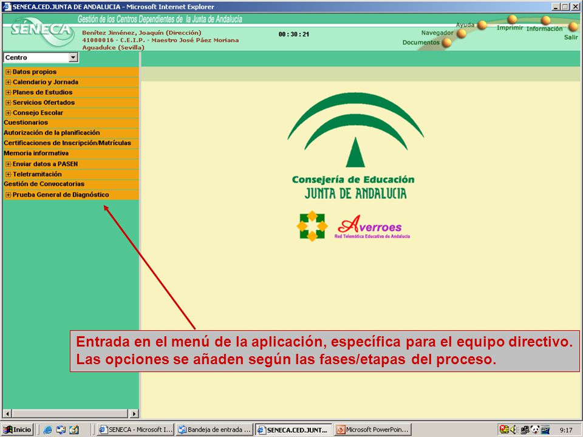Click the taskbar clock showing 9:17
This screenshot has height=437, width=583.
(x=566, y=430)
